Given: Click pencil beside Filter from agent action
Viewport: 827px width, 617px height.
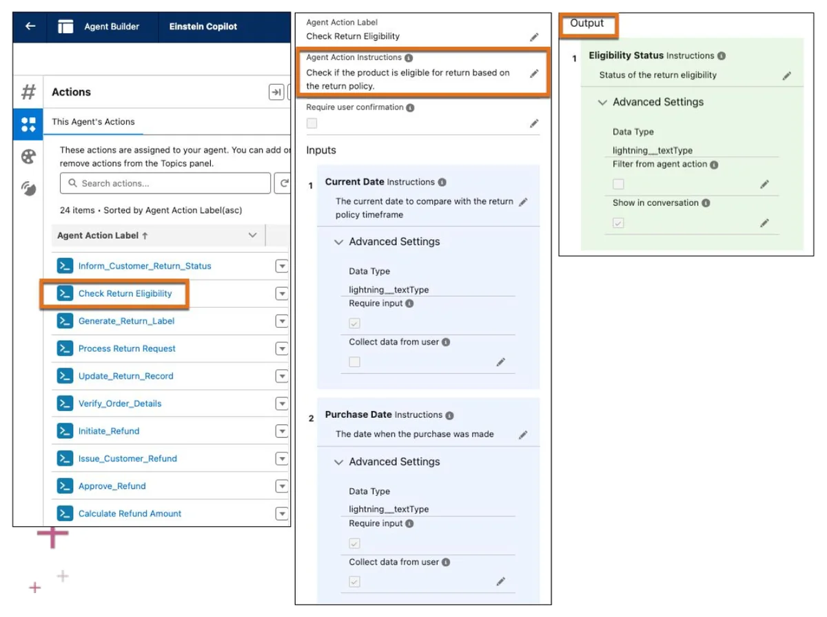Looking at the screenshot, I should [x=764, y=185].
